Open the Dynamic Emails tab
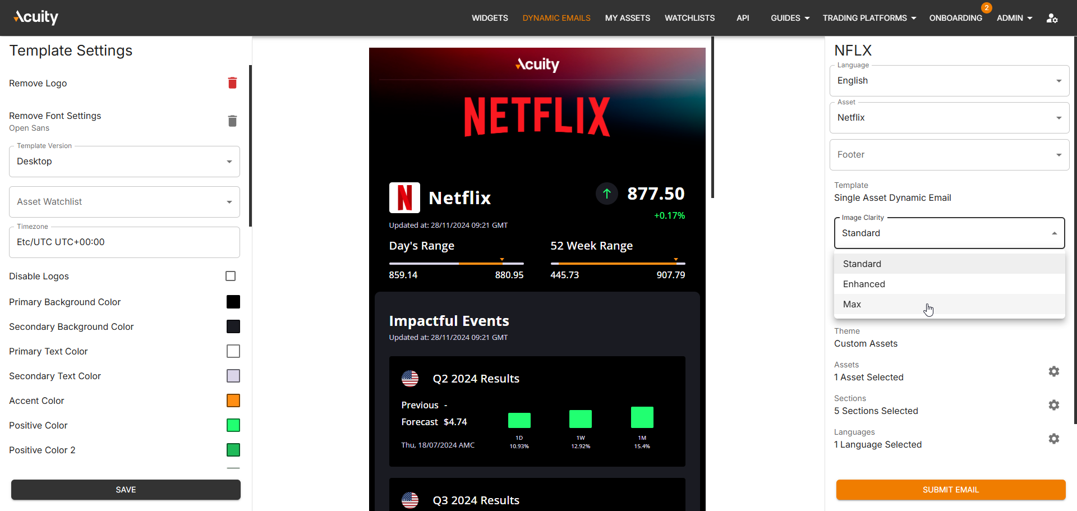 (556, 18)
